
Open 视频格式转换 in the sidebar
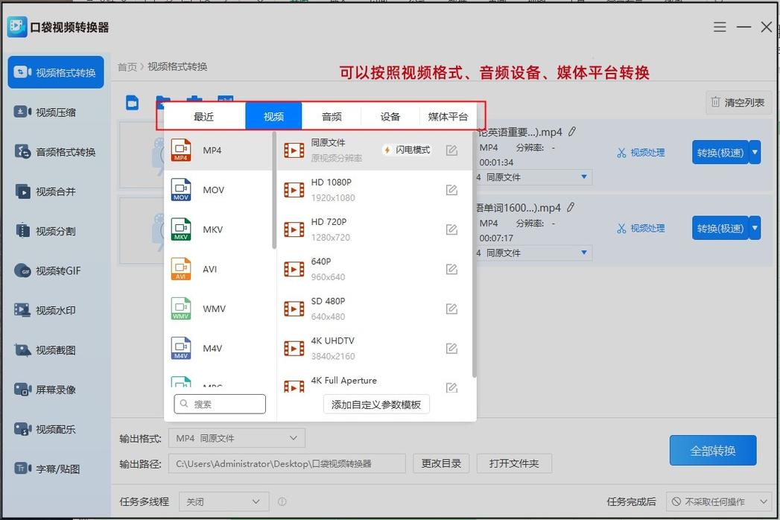point(56,72)
